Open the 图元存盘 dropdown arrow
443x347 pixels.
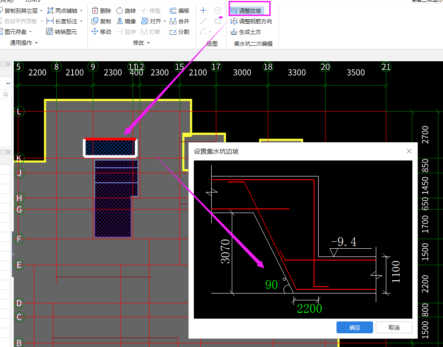pyautogui.click(x=30, y=32)
